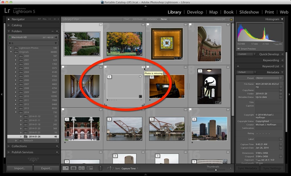
Task: Toggle the Smart Preview indicator under histogram
Action: coord(238,49)
